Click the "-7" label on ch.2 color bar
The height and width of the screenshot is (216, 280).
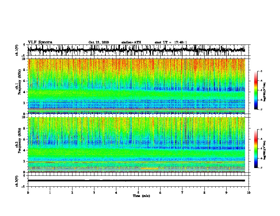tap(261, 168)
